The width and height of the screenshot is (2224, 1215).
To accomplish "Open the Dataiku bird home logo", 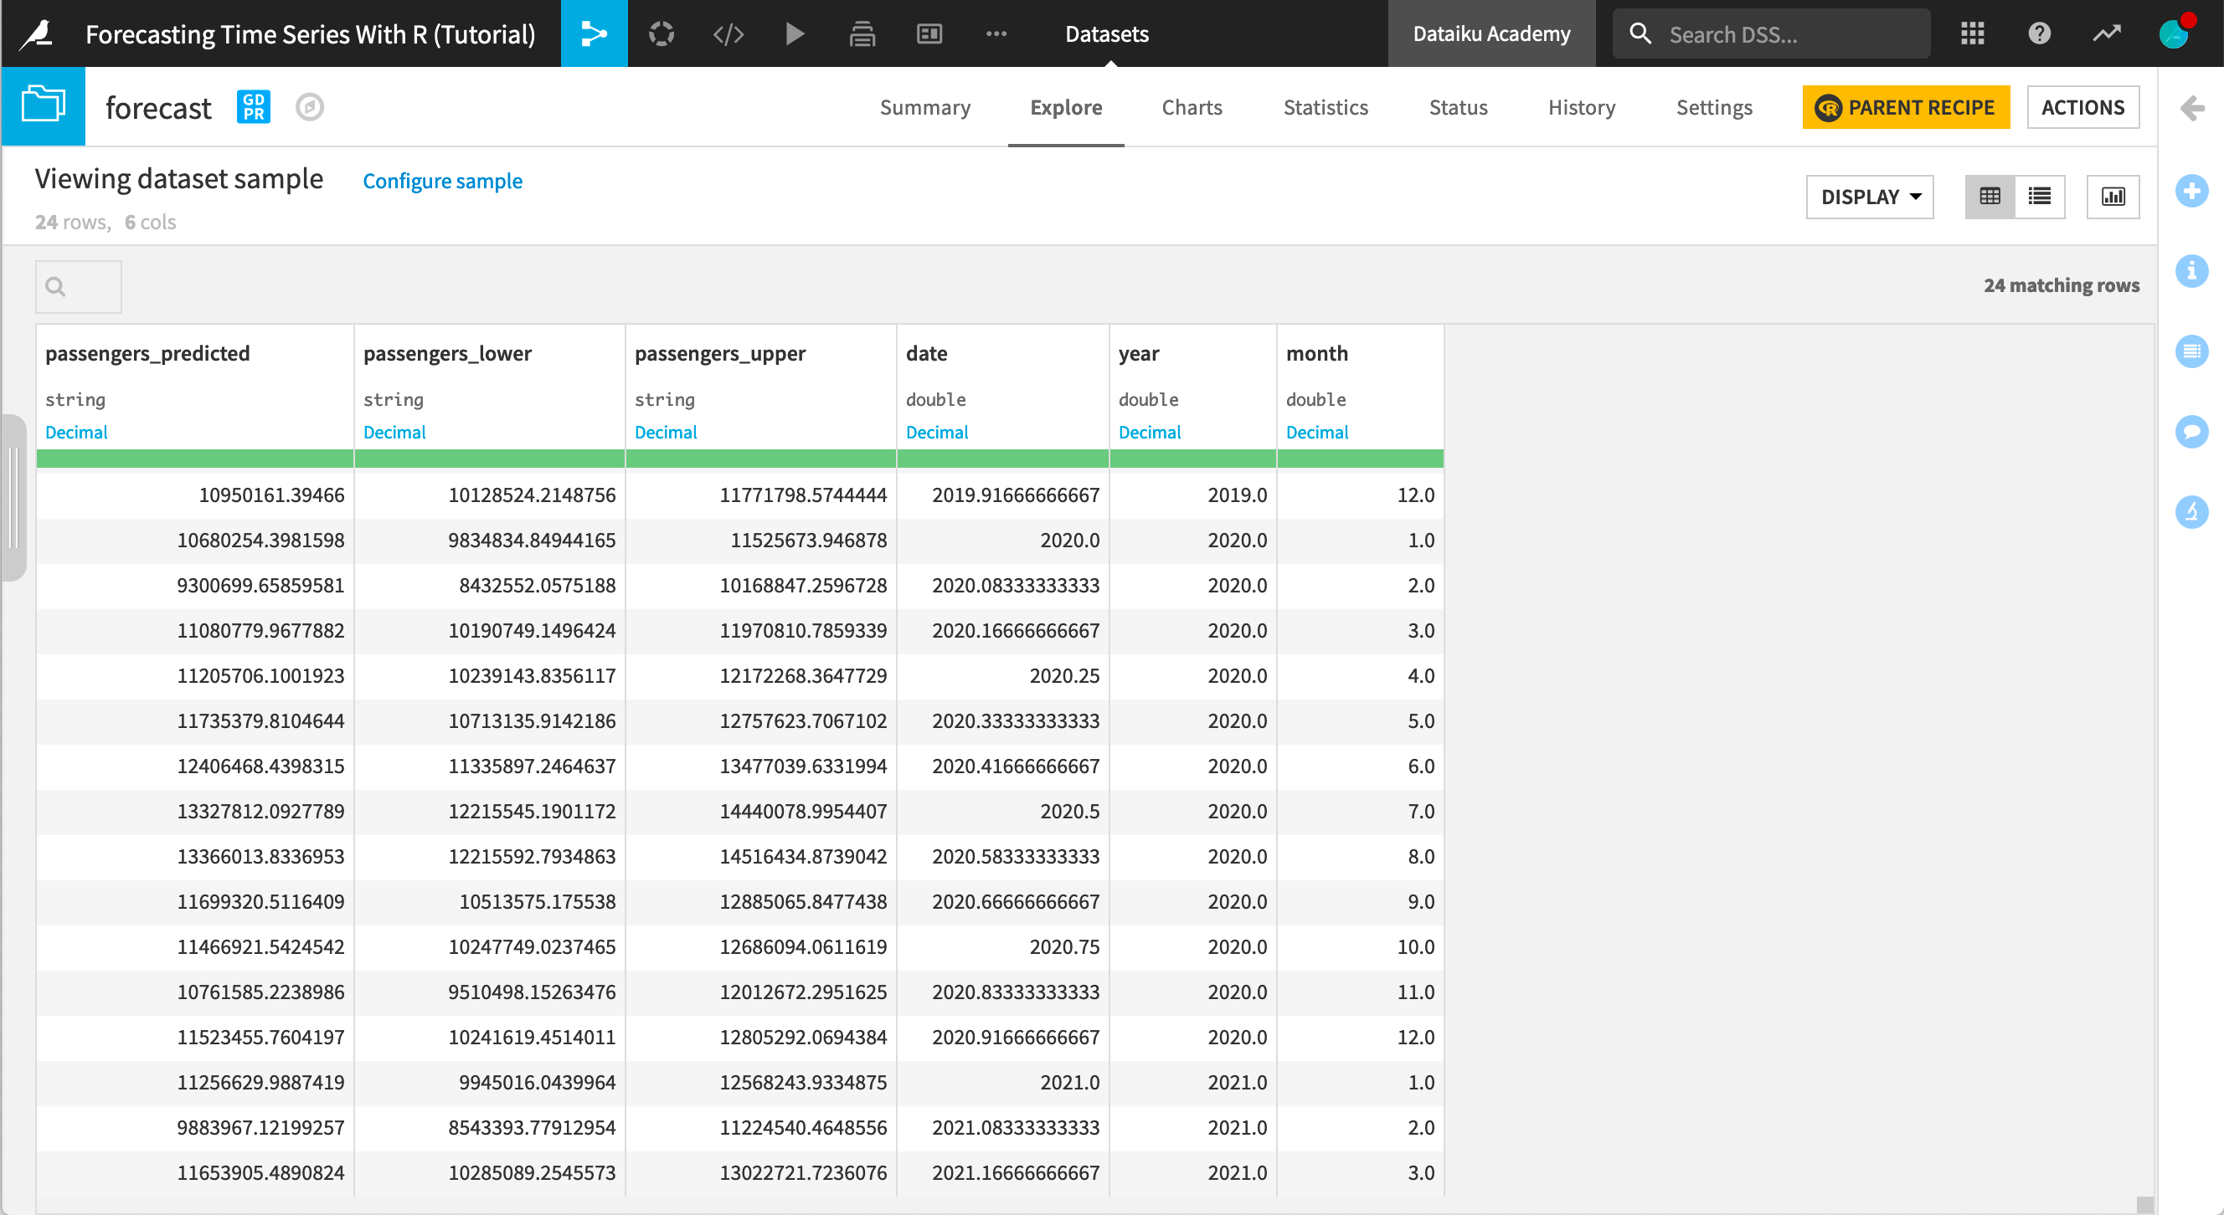I will 37,34.
